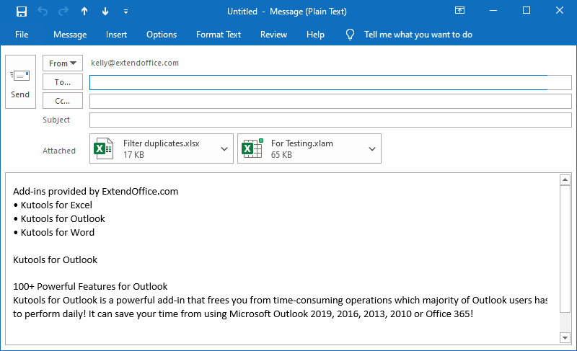Viewport: 577px width, 351px height.
Task: Expand For Testing.xlam attachment options arrow
Action: click(x=371, y=148)
